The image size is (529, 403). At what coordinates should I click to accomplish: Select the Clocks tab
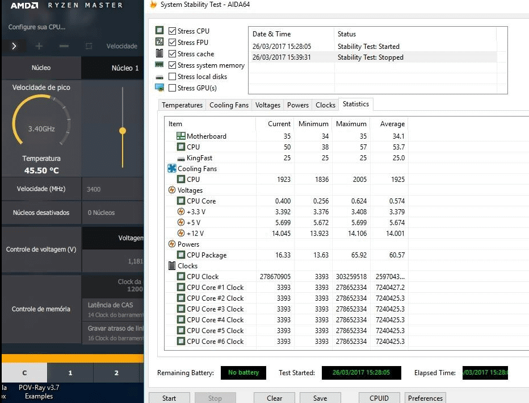pos(325,105)
